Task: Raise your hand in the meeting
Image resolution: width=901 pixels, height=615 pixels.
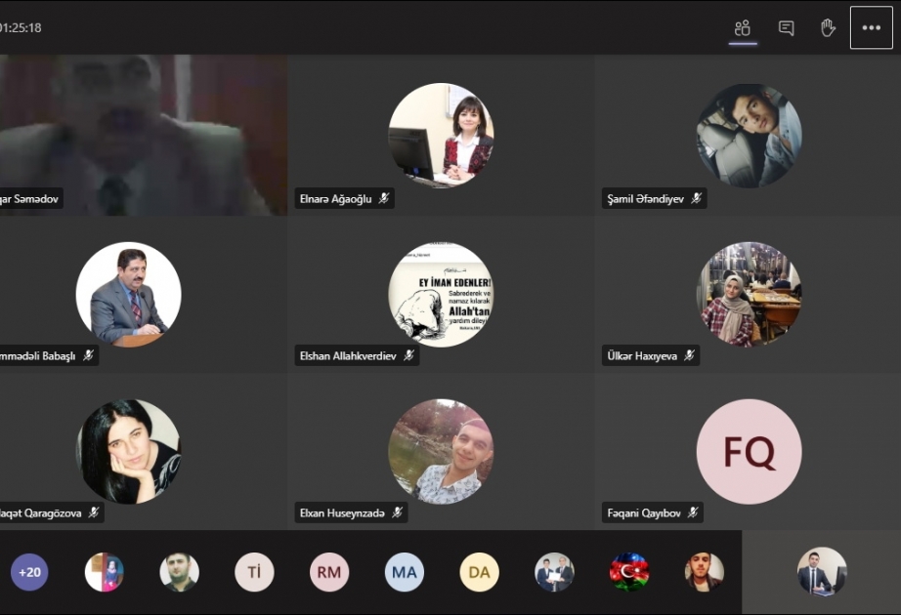Action: pos(828,27)
